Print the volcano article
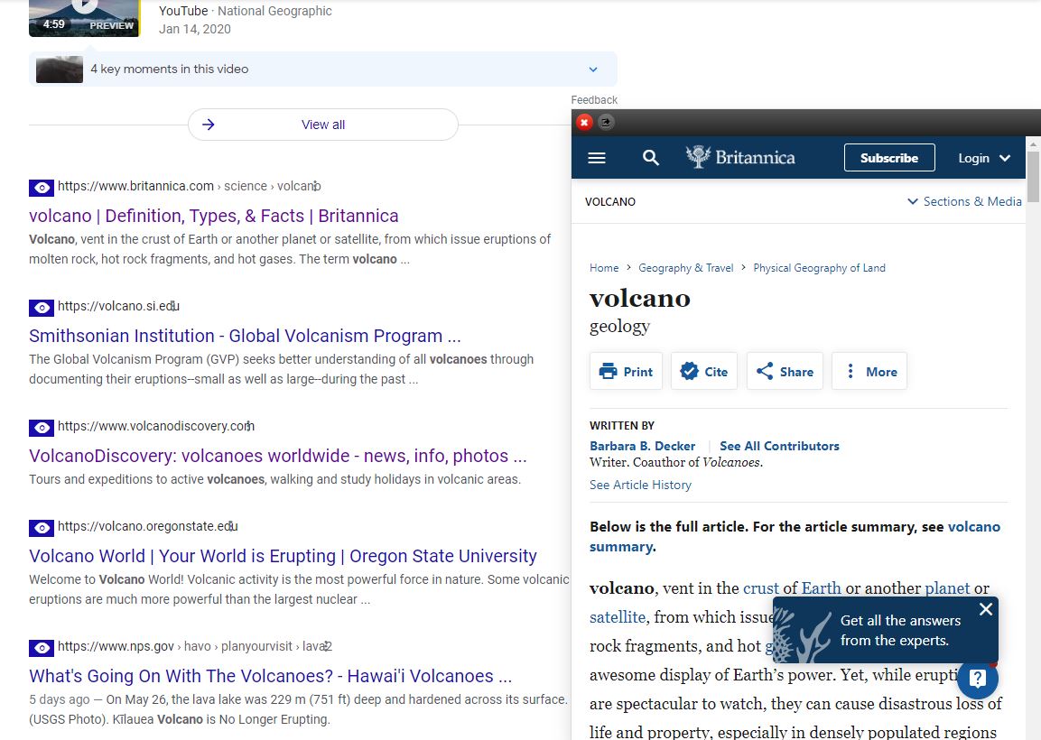1041x740 pixels. (x=625, y=371)
